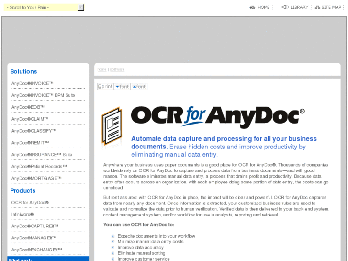Click bullet icon beside 'Minimize manual data entry costs'

click(x=113, y=242)
